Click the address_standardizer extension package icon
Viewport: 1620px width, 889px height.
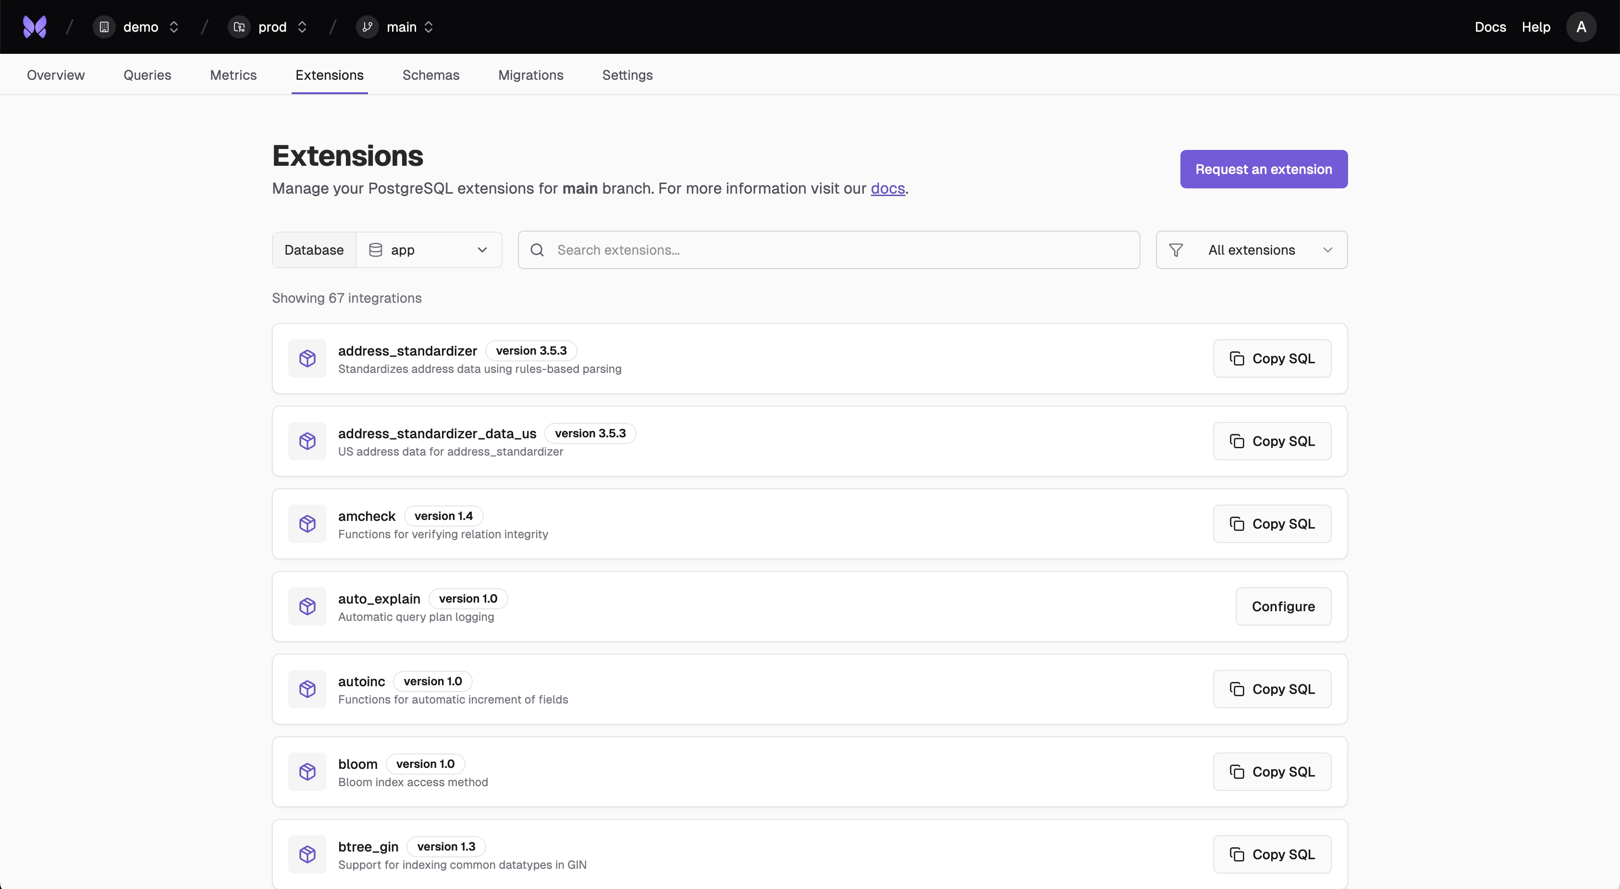[307, 358]
